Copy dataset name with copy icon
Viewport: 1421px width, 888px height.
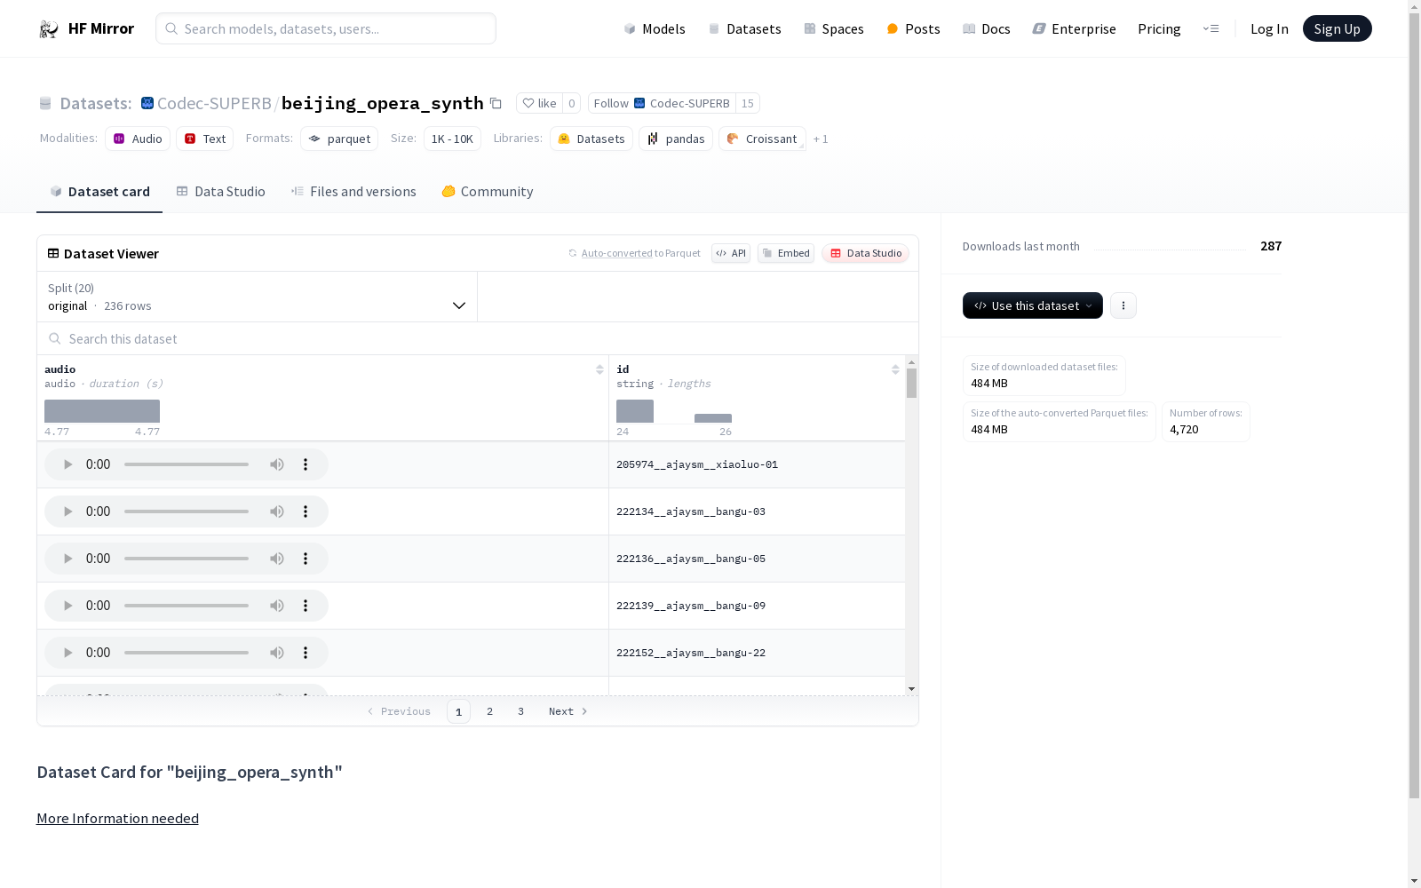(496, 104)
